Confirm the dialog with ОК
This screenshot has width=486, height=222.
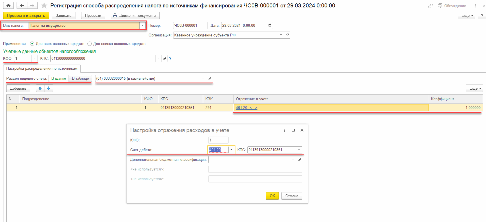pos(272,196)
